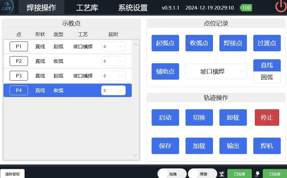Click the red power icon
287x178 pixels.
coord(280,7)
